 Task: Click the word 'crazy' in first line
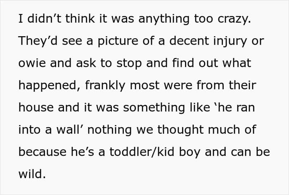234,19
